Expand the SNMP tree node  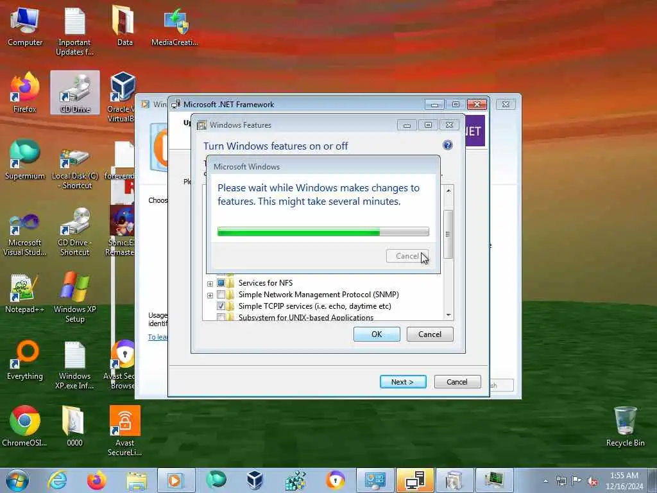click(x=210, y=295)
